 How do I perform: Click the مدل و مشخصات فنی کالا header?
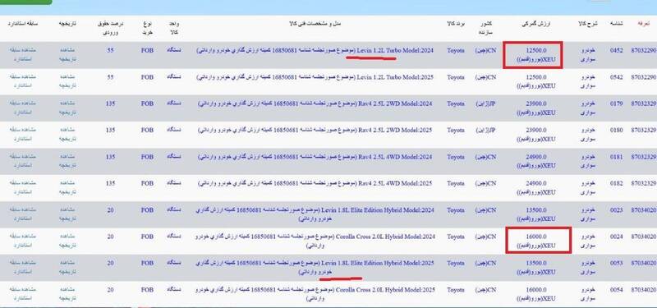pos(315,24)
